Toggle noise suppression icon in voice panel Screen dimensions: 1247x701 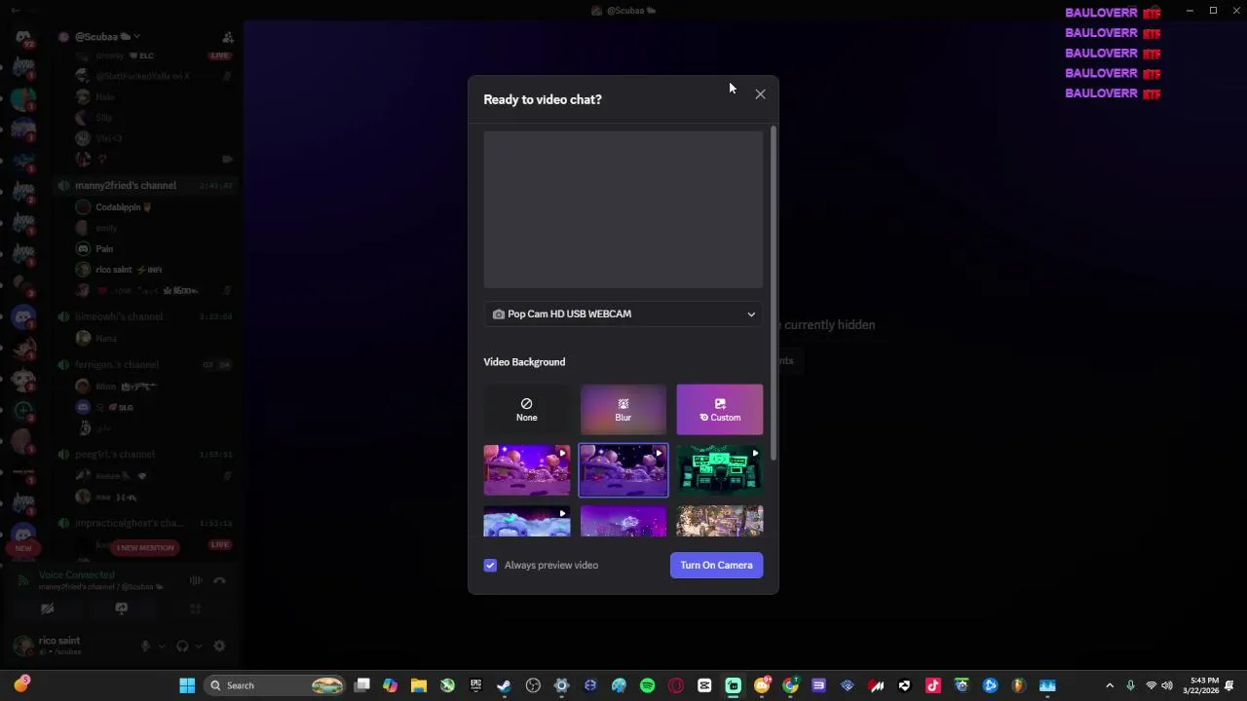(x=196, y=580)
